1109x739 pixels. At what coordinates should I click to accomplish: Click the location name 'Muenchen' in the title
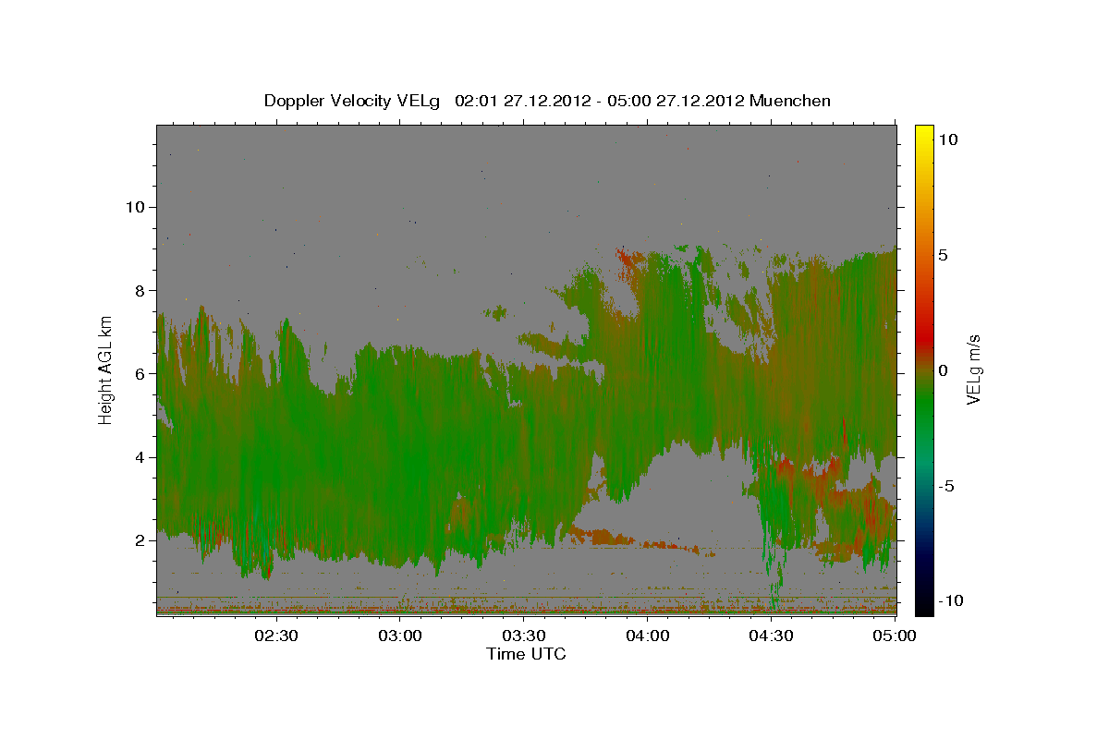point(790,101)
